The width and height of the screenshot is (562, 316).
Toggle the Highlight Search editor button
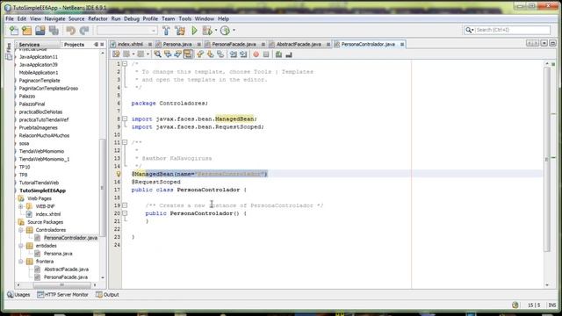click(188, 54)
